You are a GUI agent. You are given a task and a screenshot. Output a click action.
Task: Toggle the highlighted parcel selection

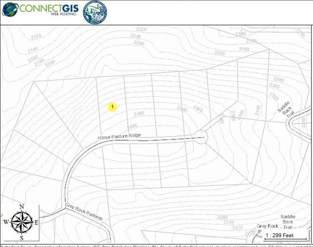pyautogui.click(x=113, y=107)
